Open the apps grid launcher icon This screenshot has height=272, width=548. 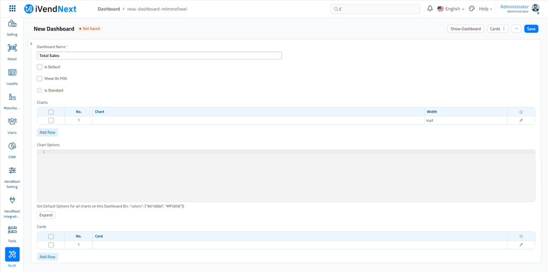12,9
